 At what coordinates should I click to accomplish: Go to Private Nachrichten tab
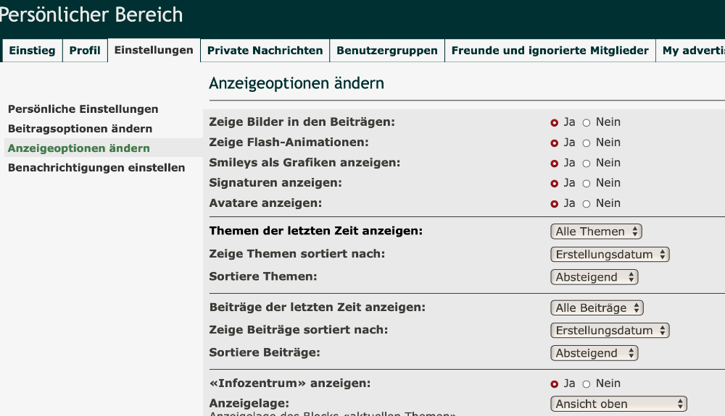pyautogui.click(x=265, y=51)
